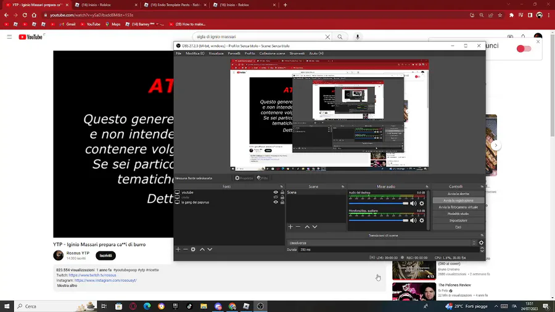Switch to the Endo Template Pants Roblox tab
The image size is (555, 312).
175,5
